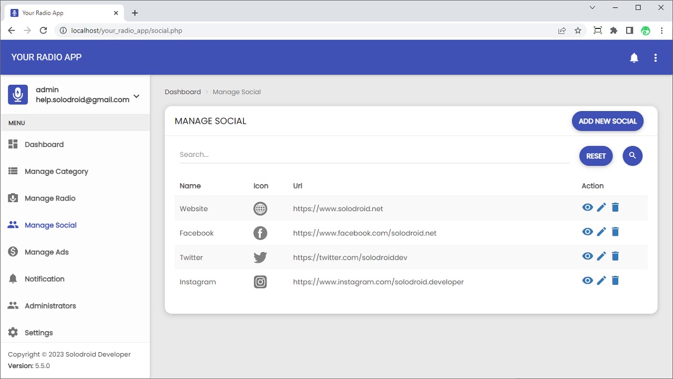Click the Reset button
This screenshot has width=673, height=379.
point(596,156)
